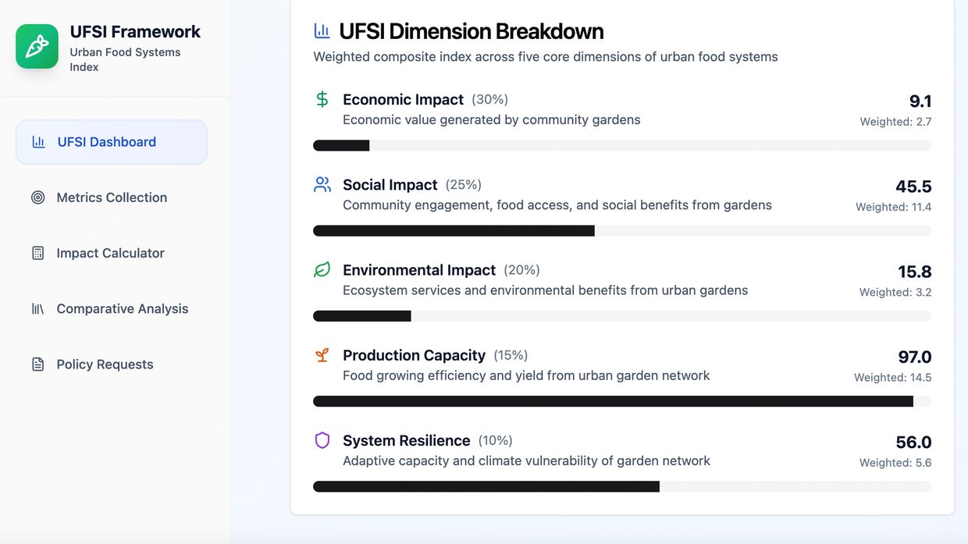
Task: Click the leaf icon for Environmental Impact
Action: pos(322,270)
